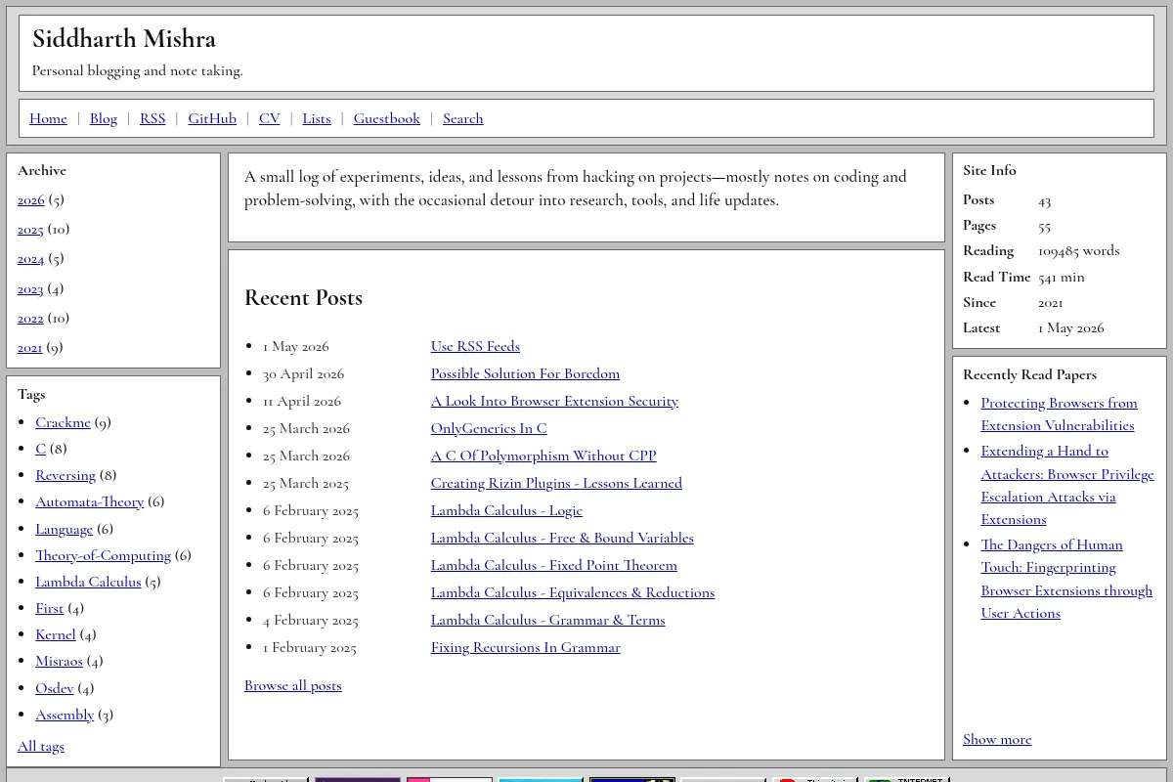Open the Home navigation link

pyautogui.click(x=48, y=118)
